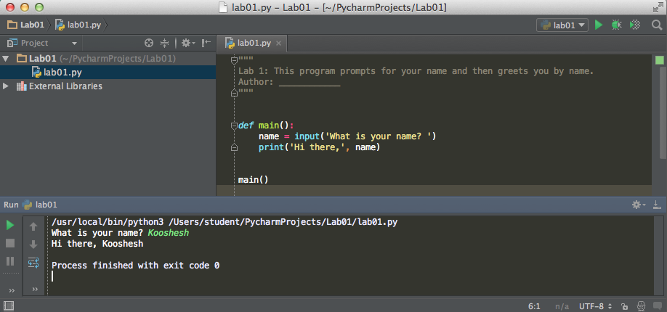Start debugging lab01 with the bug icon
The image size is (667, 312).
[x=616, y=25]
